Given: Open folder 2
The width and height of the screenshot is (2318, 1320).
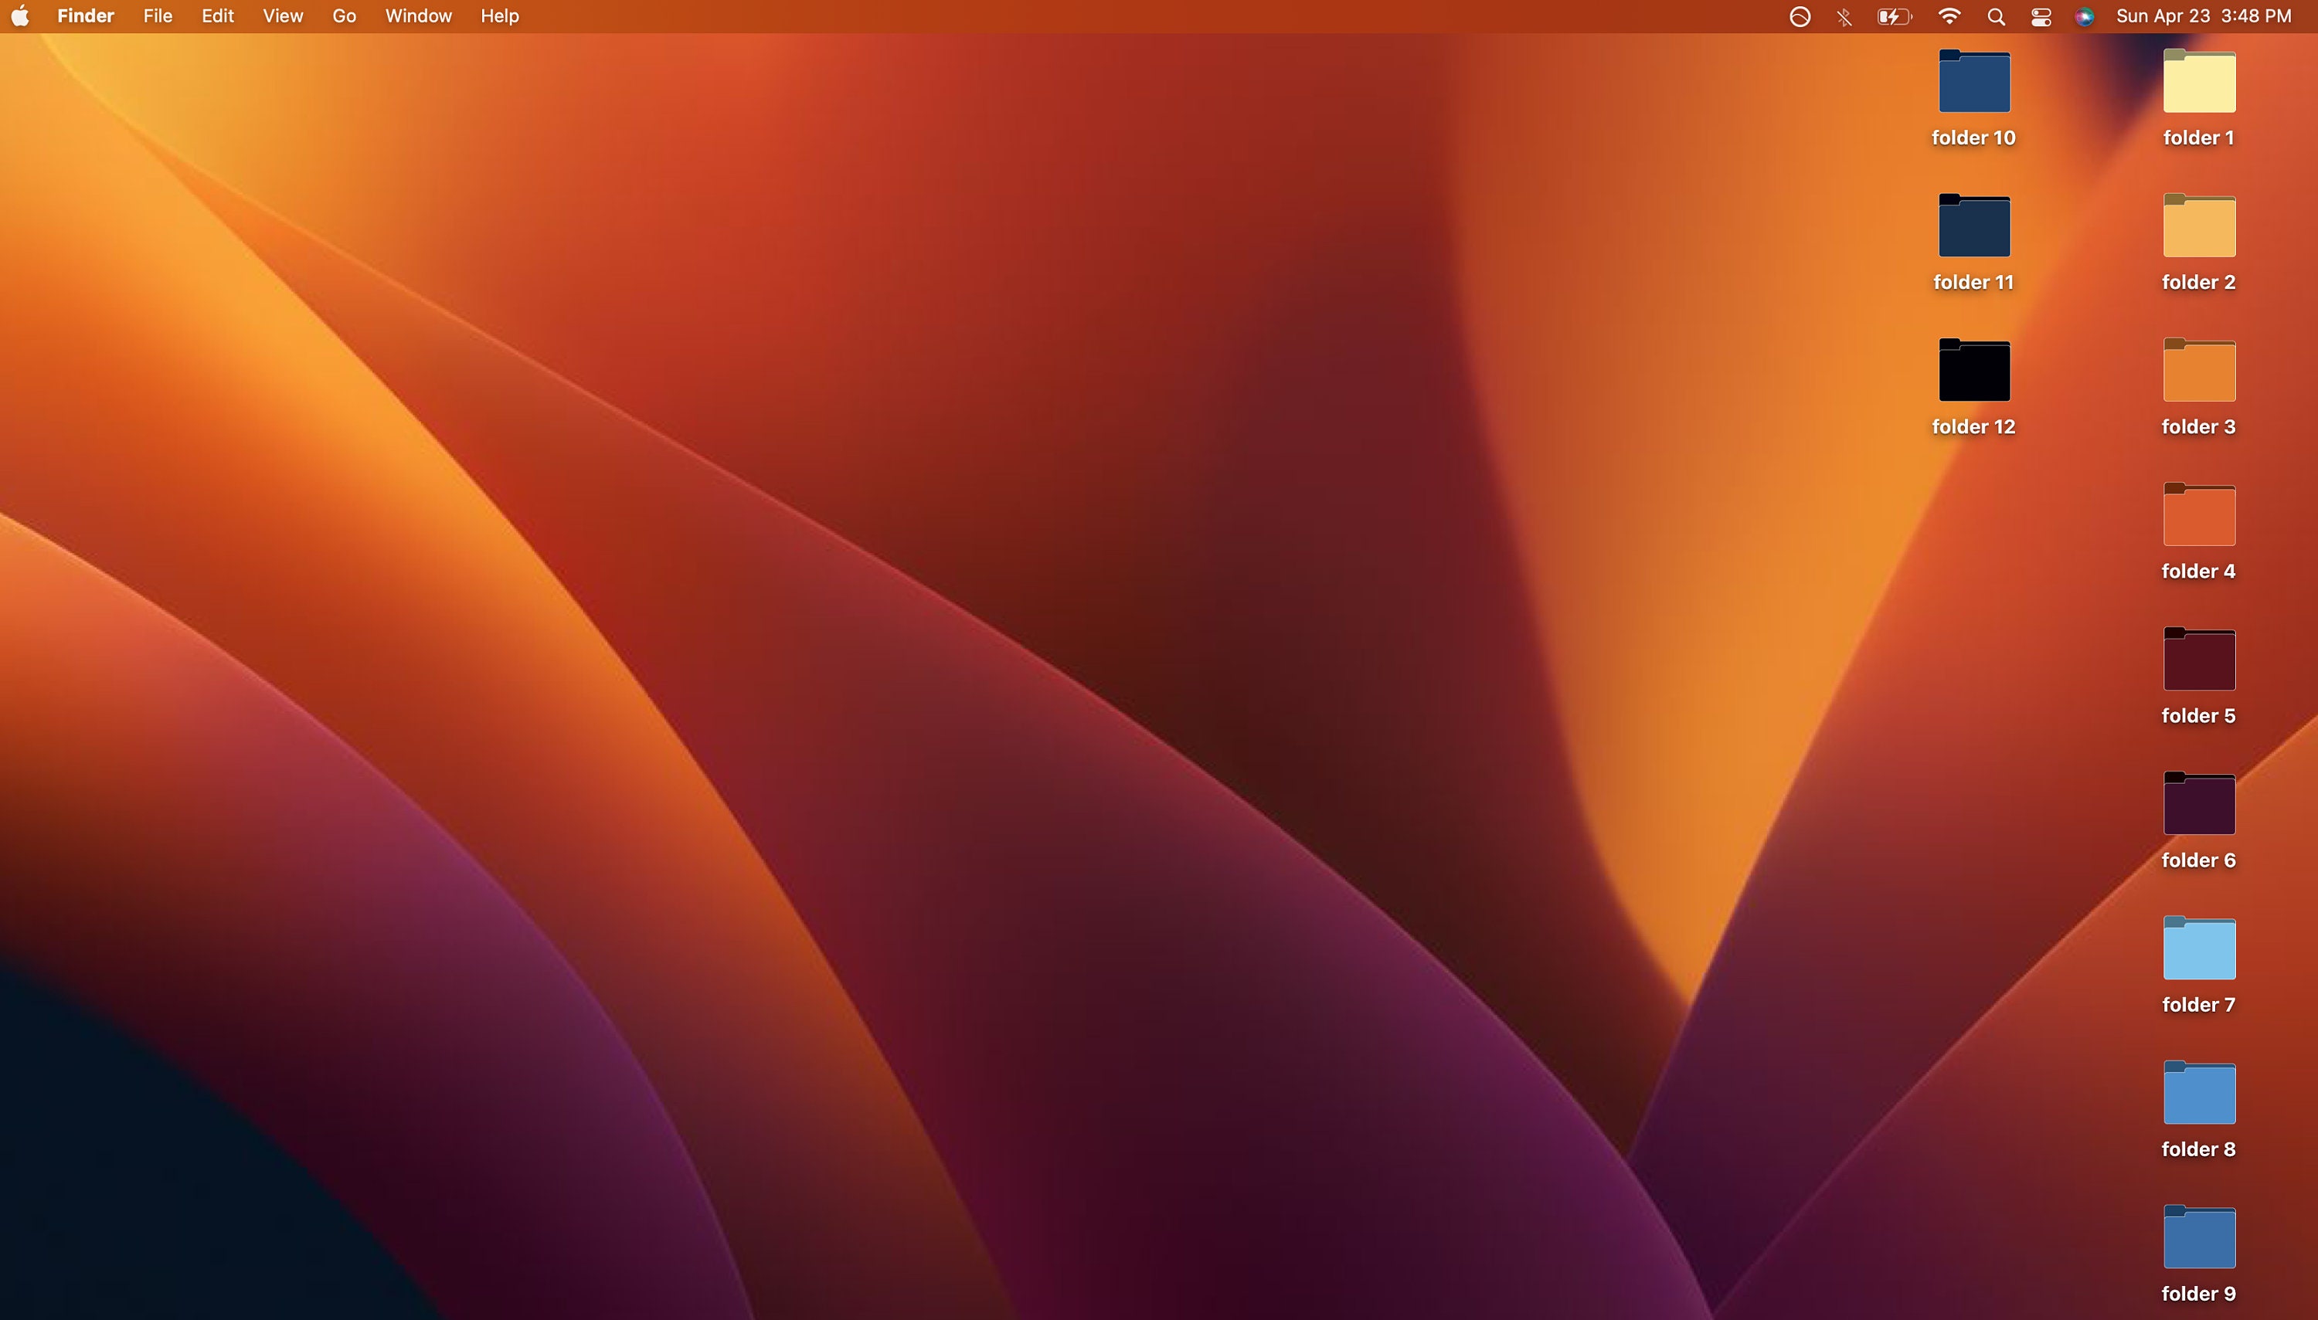Looking at the screenshot, I should point(2198,226).
